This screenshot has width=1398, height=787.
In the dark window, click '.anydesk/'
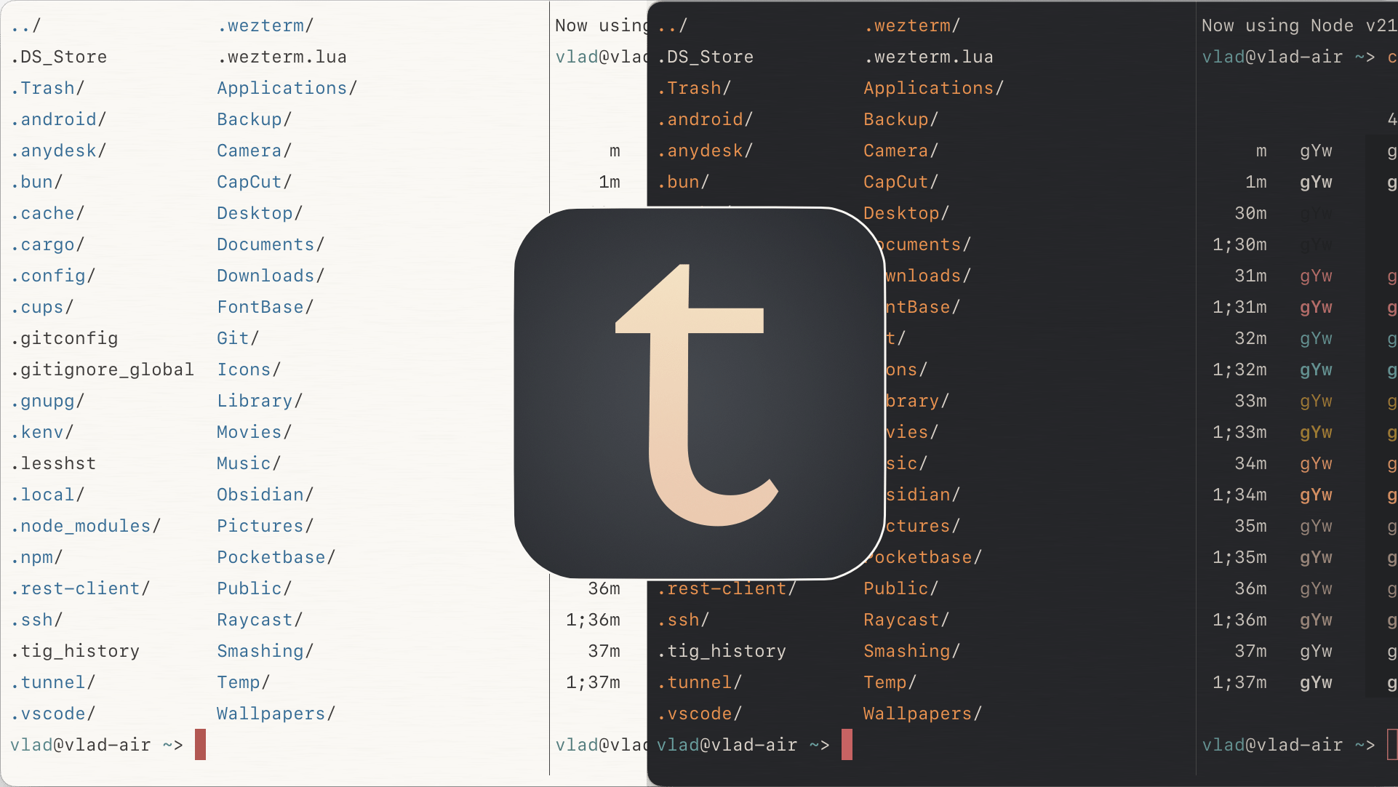point(706,151)
